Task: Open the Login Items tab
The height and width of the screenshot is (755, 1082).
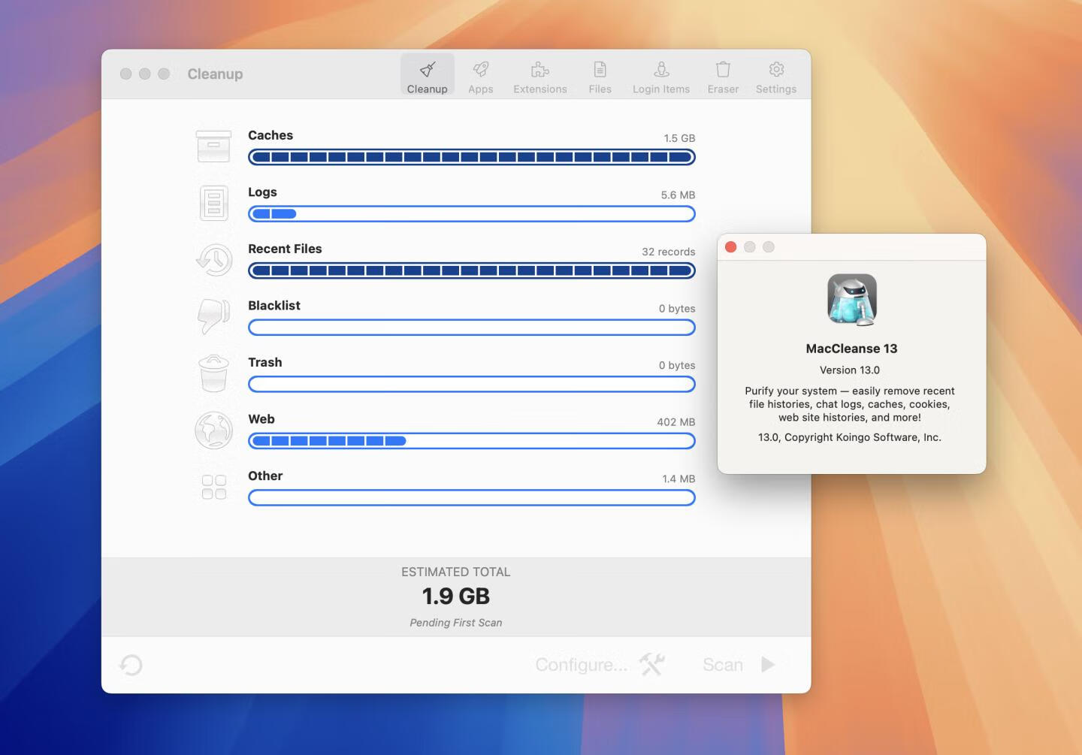Action: pyautogui.click(x=660, y=76)
